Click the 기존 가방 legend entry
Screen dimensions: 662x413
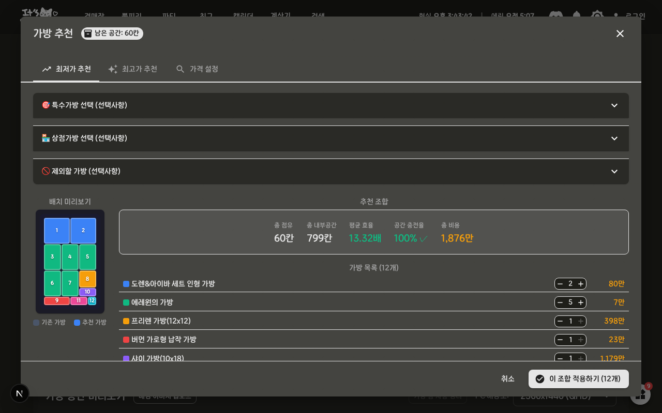(50, 323)
